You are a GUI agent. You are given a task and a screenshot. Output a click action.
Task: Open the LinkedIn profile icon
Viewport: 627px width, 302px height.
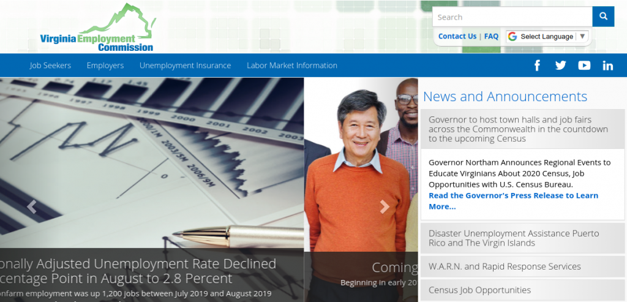[607, 66]
